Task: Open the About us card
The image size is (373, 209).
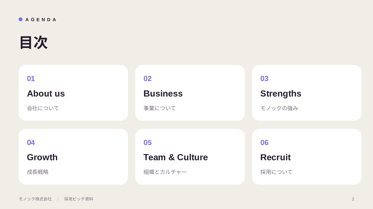Action: coord(73,93)
